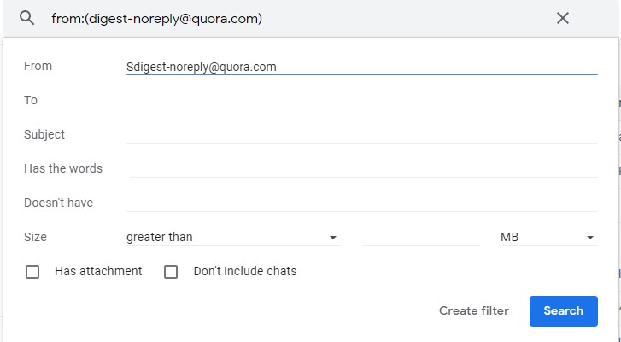Click the top search bar query text

[x=157, y=19]
